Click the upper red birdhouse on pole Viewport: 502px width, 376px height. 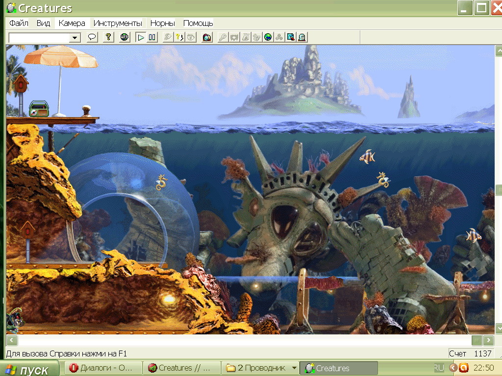pos(21,84)
